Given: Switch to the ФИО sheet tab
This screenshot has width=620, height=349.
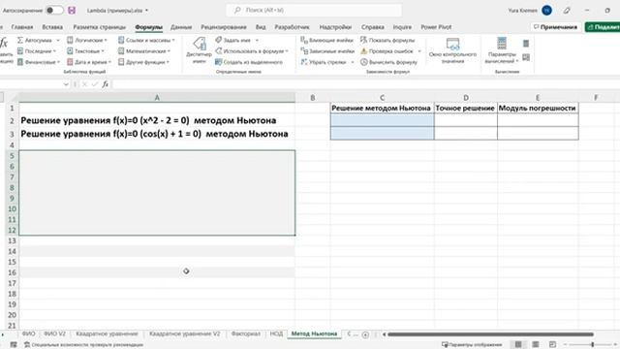Looking at the screenshot, I should click(28, 333).
